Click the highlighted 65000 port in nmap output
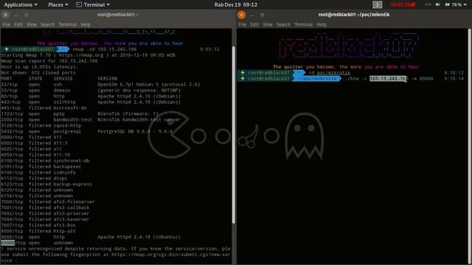The height and width of the screenshot is (265, 472). tap(8, 243)
